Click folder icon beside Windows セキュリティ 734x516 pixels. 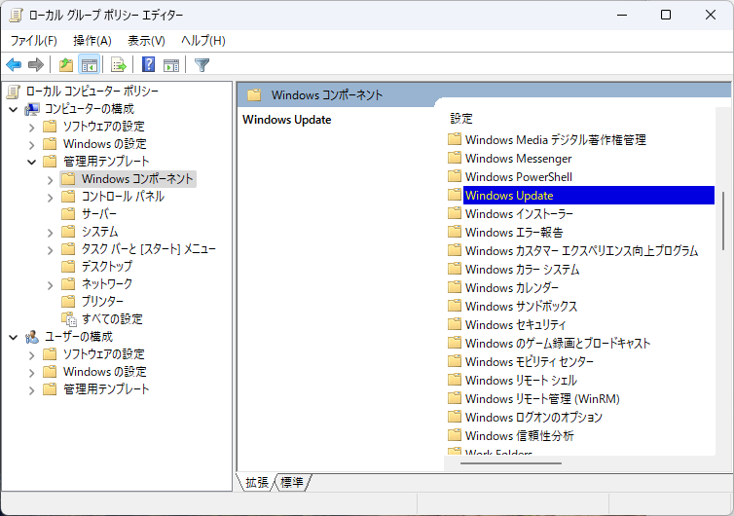click(x=454, y=324)
